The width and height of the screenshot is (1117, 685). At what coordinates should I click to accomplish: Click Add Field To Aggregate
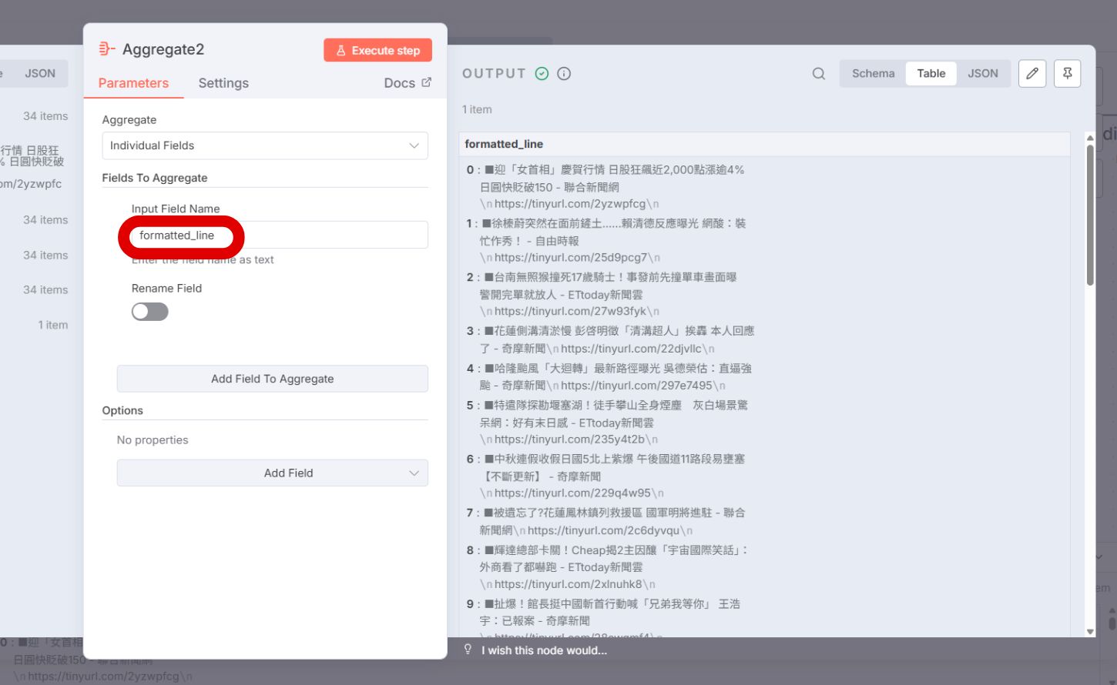tap(272, 378)
